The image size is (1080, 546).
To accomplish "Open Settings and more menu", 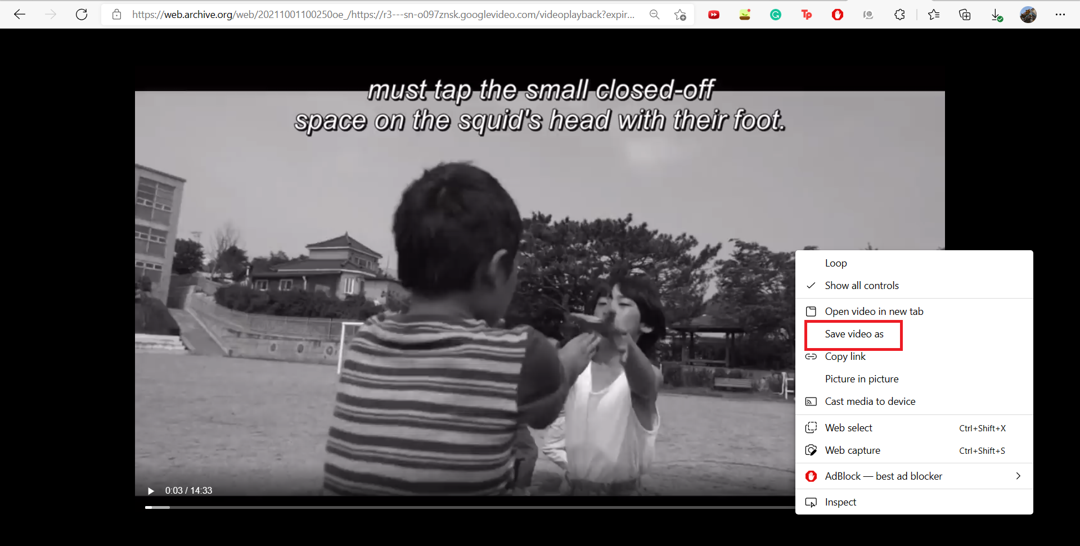I will (1060, 15).
